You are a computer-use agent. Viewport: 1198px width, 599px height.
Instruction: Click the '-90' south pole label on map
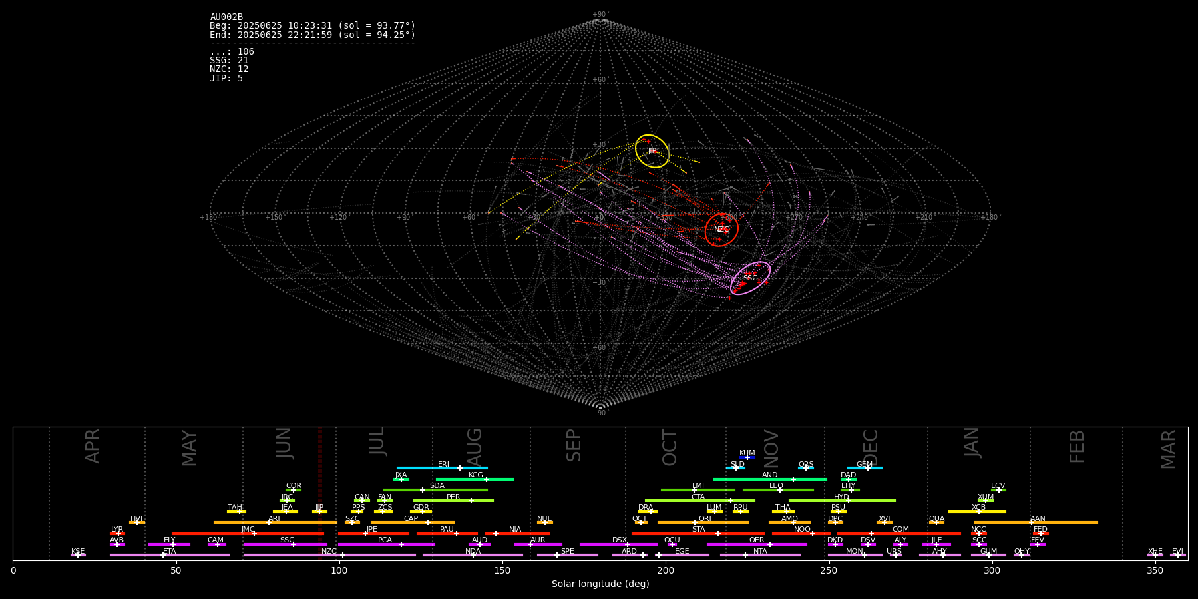600,413
